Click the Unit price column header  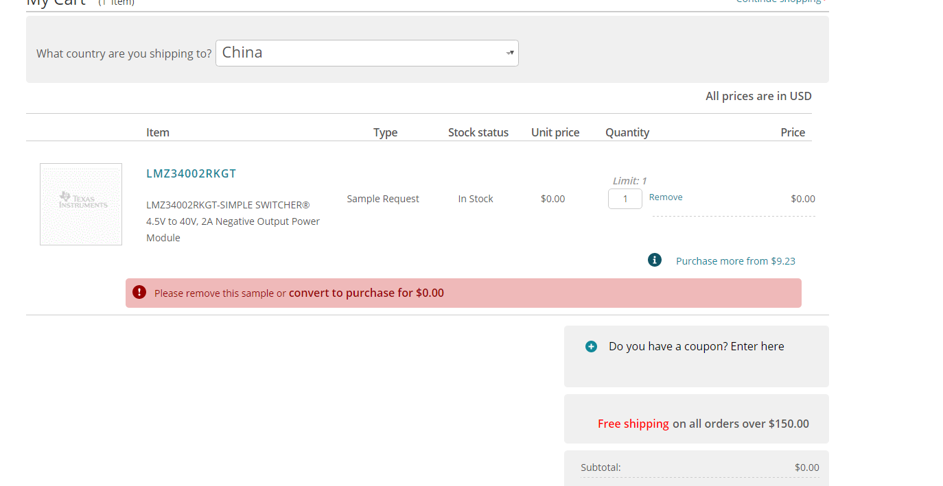click(x=555, y=132)
